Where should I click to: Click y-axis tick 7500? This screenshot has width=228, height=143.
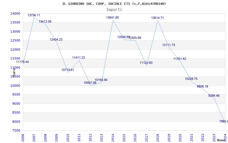tap(16, 131)
